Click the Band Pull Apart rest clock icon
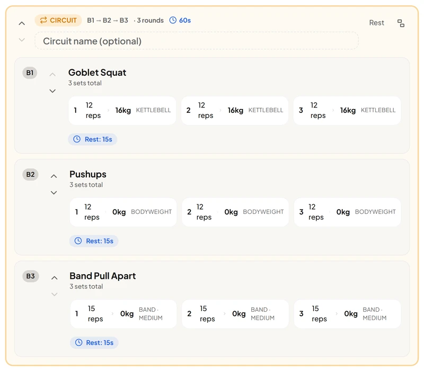Viewport: 424px width, 371px height. coord(78,342)
